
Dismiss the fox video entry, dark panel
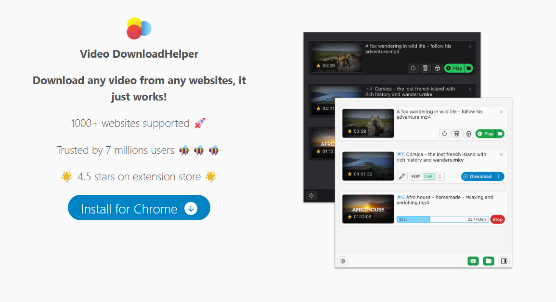[x=470, y=46]
